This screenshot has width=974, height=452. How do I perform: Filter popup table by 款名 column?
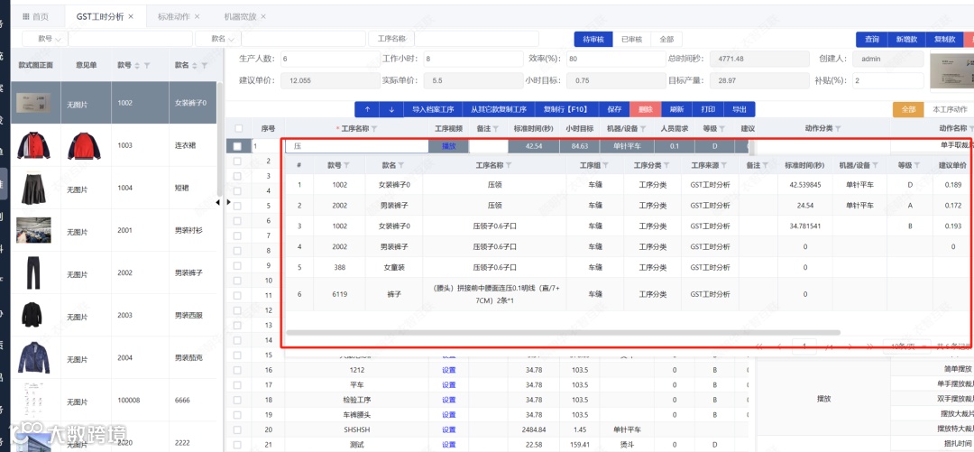(401, 165)
